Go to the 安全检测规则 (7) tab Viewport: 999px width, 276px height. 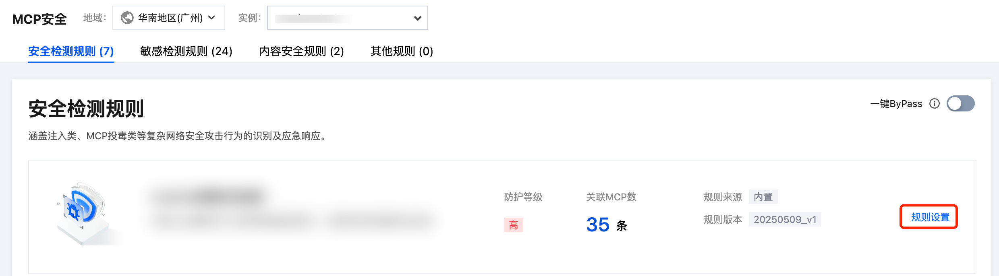coord(71,51)
